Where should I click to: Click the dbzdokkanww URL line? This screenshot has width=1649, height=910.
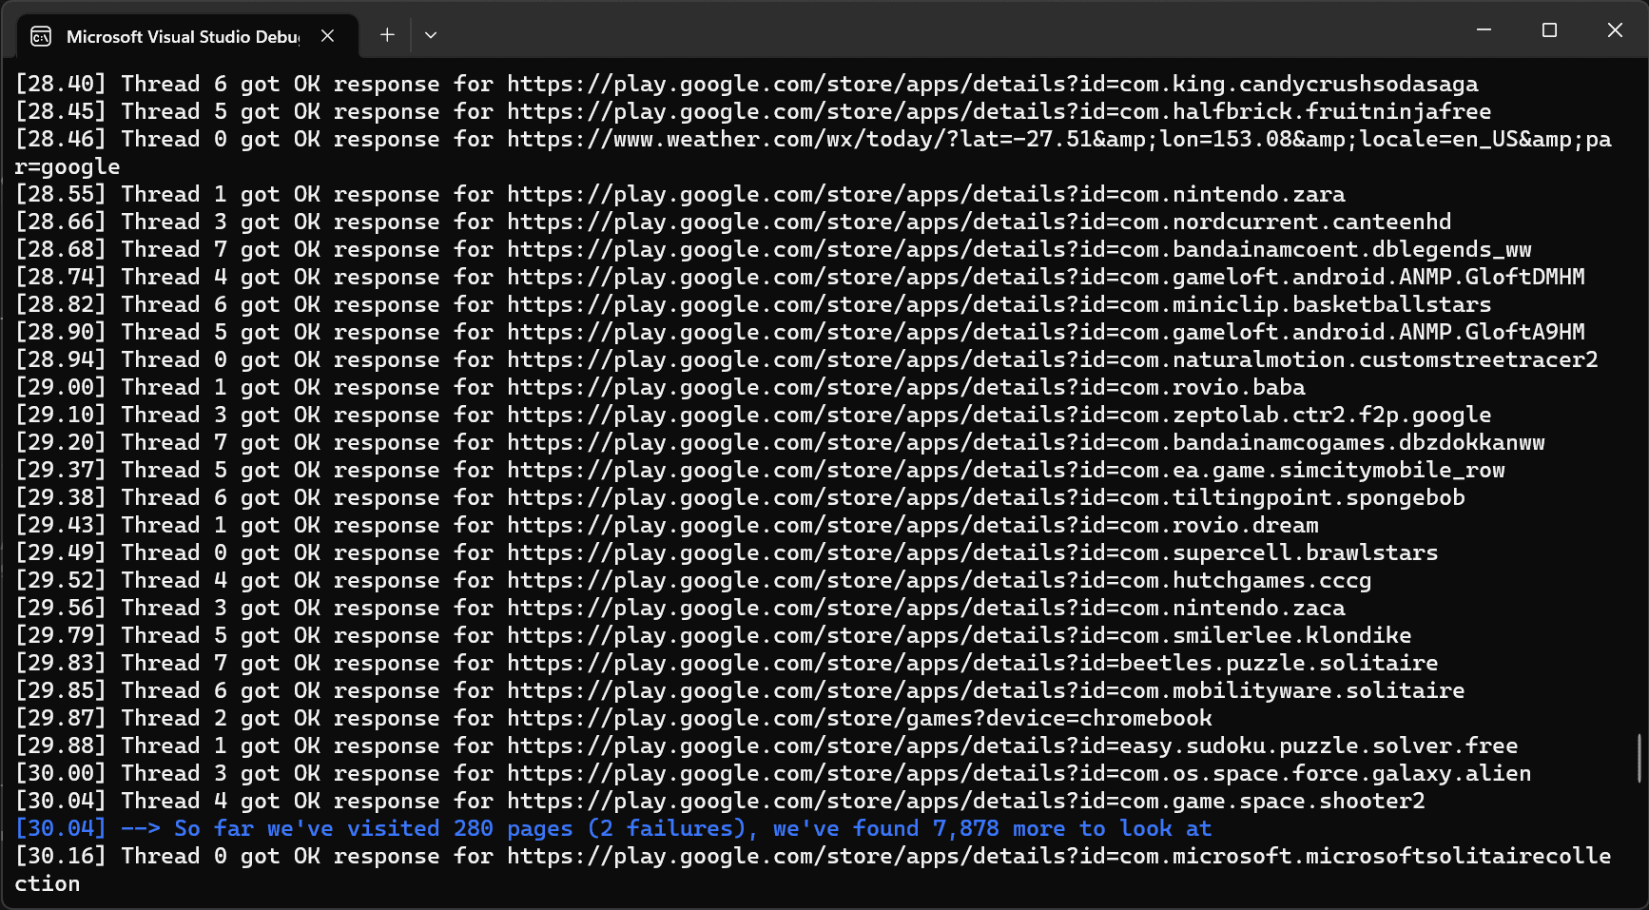(780, 442)
